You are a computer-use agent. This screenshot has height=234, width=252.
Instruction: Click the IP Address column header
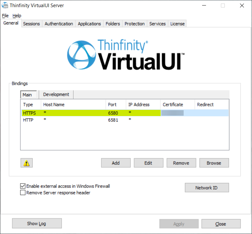tap(143, 105)
